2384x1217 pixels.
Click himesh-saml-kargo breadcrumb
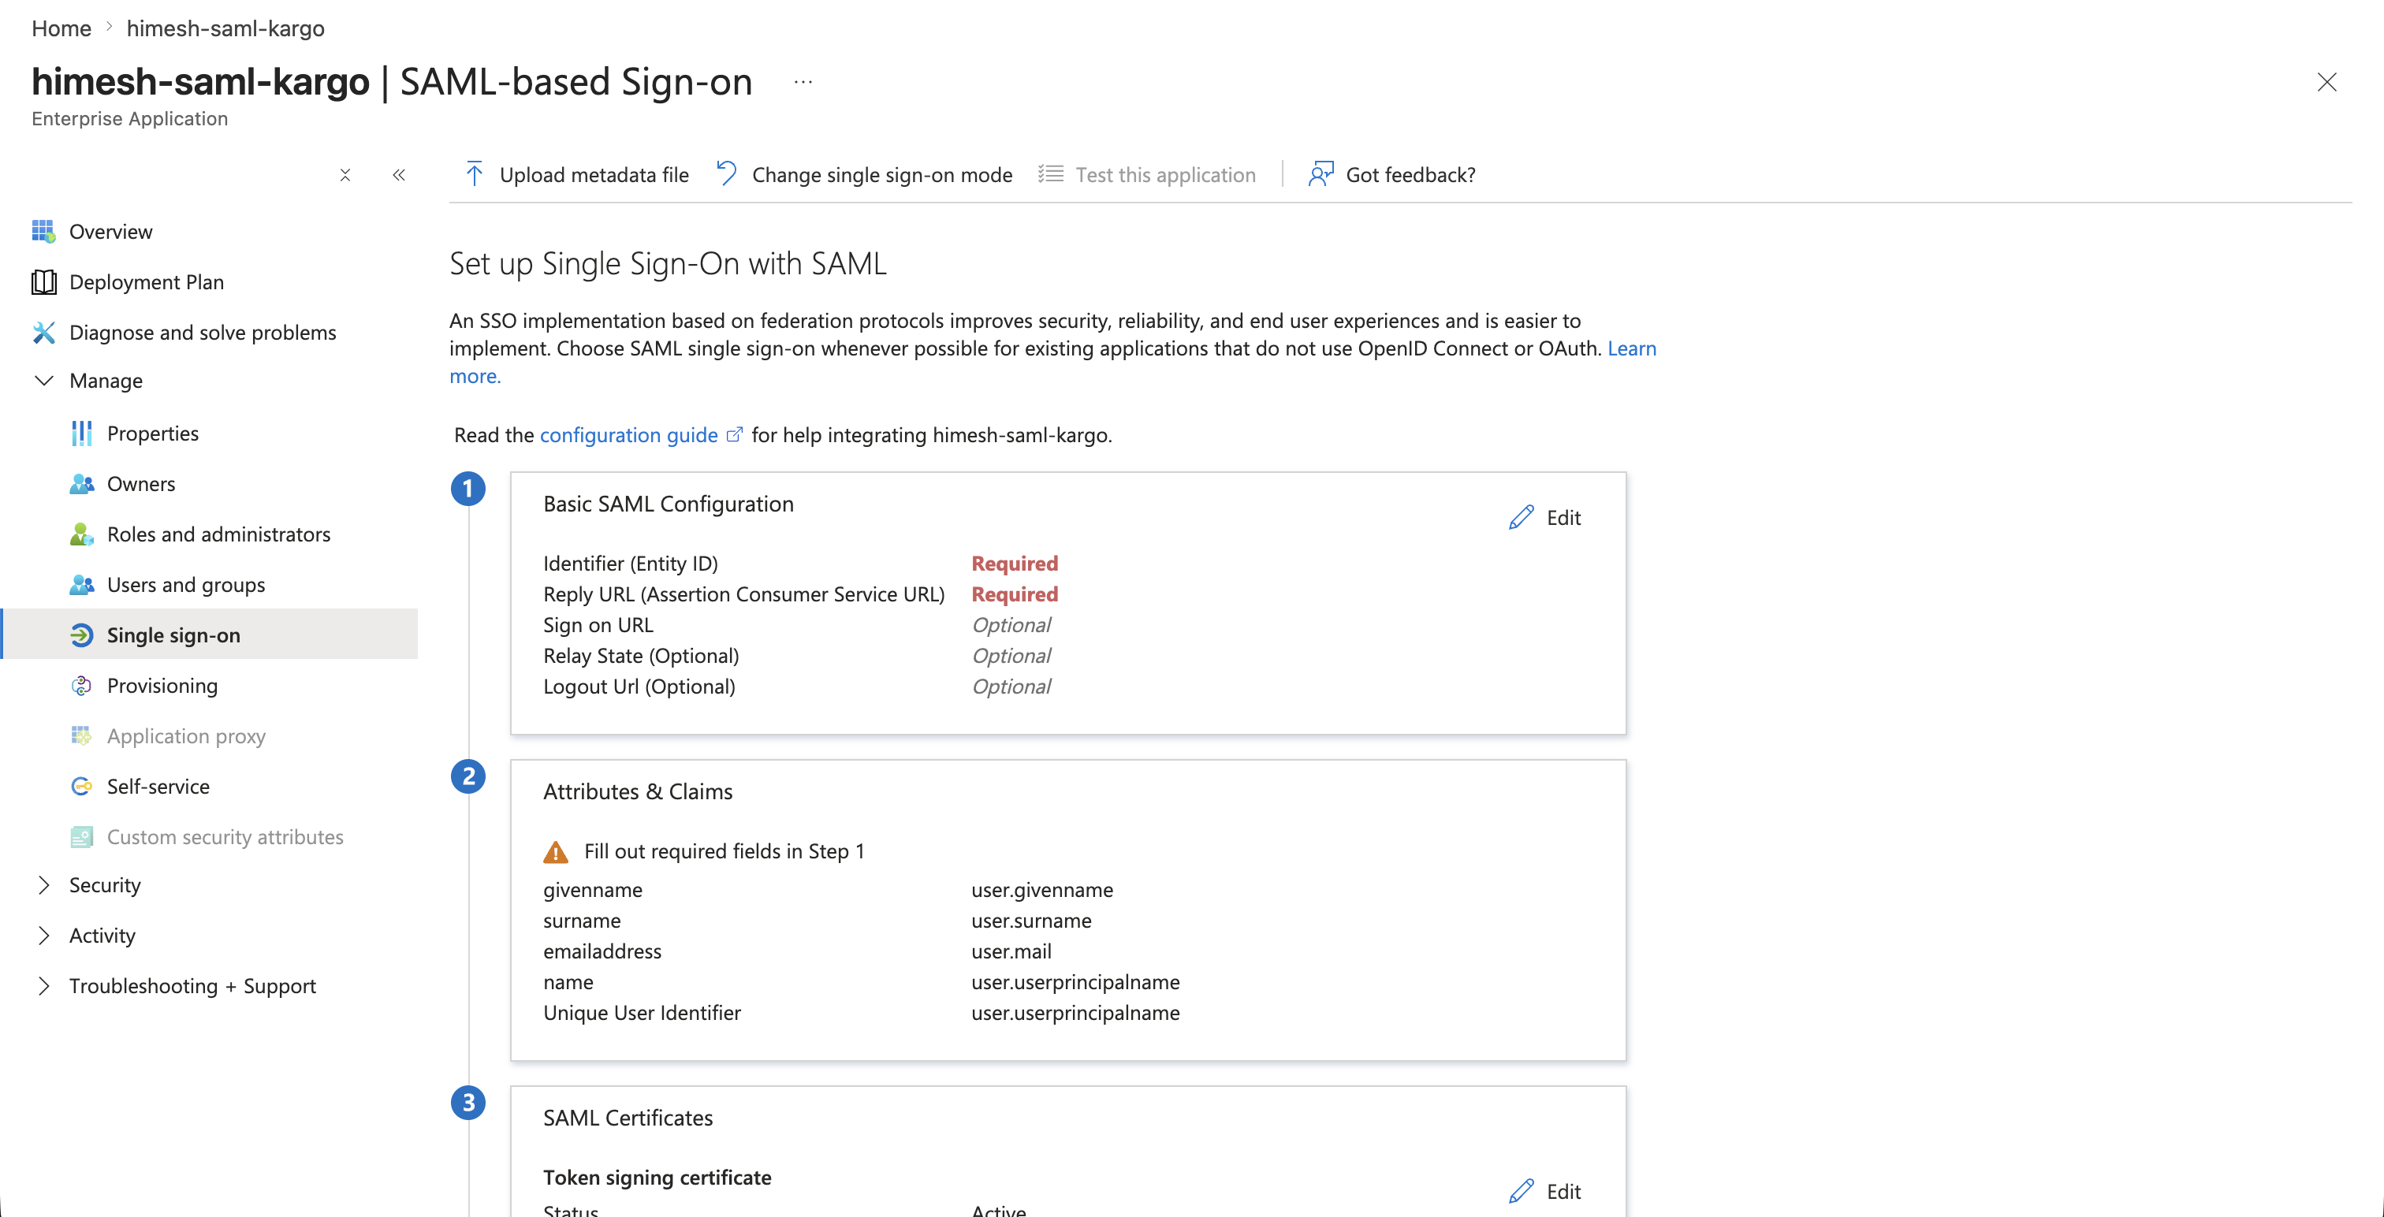225,28
